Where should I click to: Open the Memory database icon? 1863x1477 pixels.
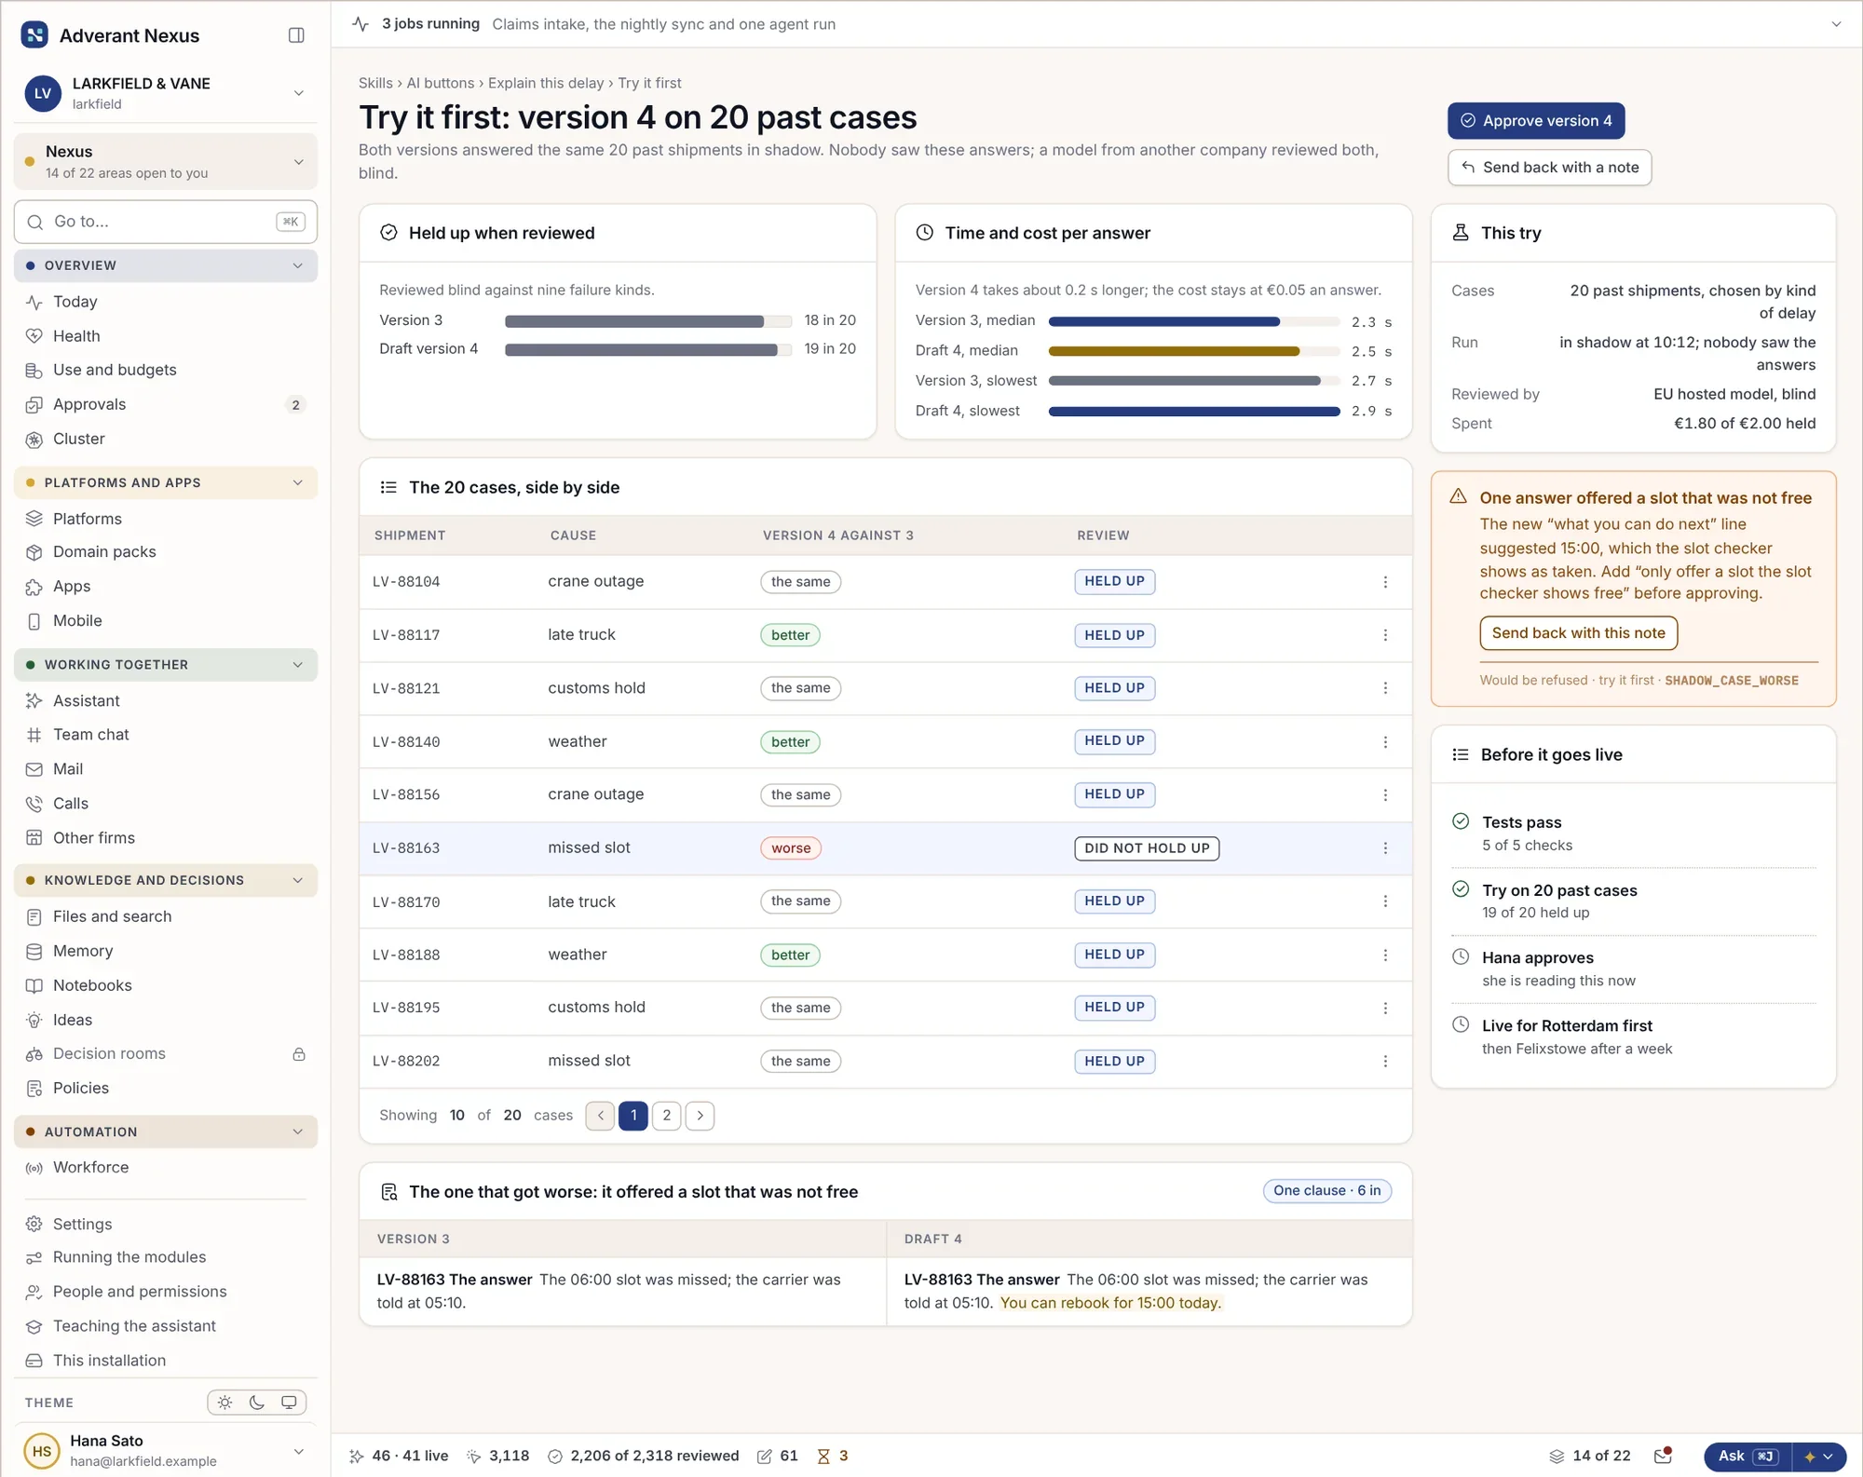(x=34, y=952)
